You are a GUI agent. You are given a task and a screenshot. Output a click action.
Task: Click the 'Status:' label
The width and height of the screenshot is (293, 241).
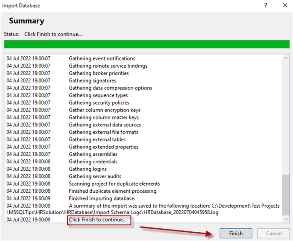pos(11,34)
